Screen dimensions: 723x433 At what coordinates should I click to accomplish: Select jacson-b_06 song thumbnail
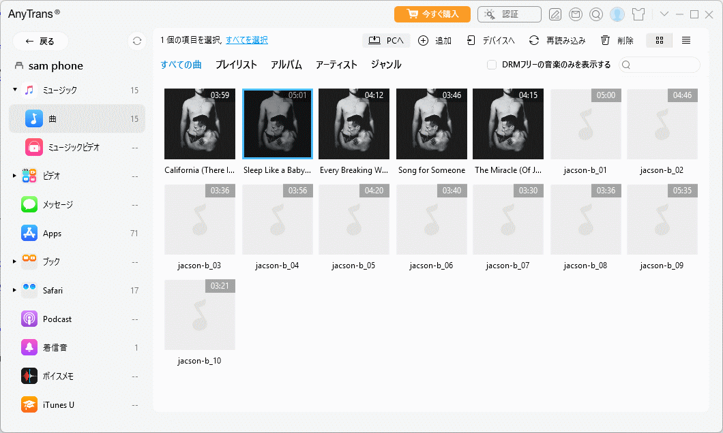pyautogui.click(x=432, y=219)
